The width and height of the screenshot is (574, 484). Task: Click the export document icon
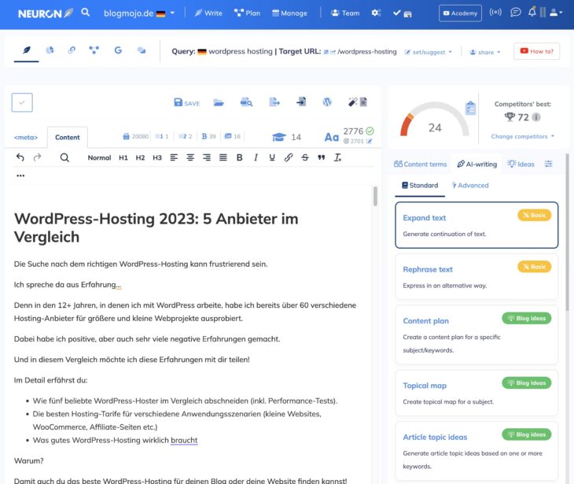coord(274,102)
